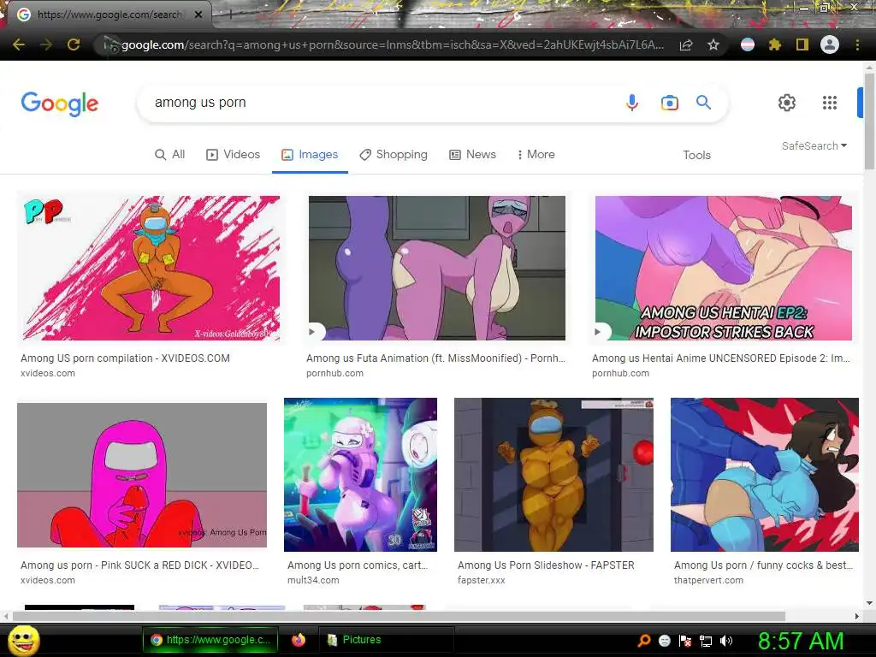Expand the More search categories menu

click(x=536, y=154)
